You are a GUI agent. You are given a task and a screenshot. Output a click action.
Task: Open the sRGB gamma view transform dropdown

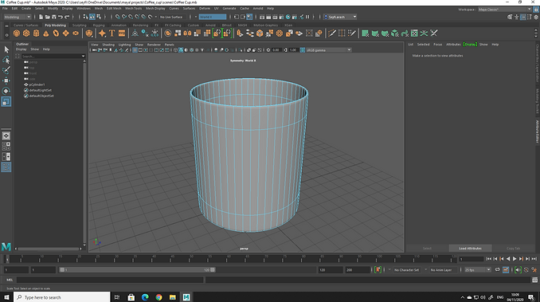329,50
